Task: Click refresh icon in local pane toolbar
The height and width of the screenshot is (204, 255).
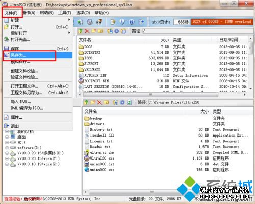Action: [130, 102]
